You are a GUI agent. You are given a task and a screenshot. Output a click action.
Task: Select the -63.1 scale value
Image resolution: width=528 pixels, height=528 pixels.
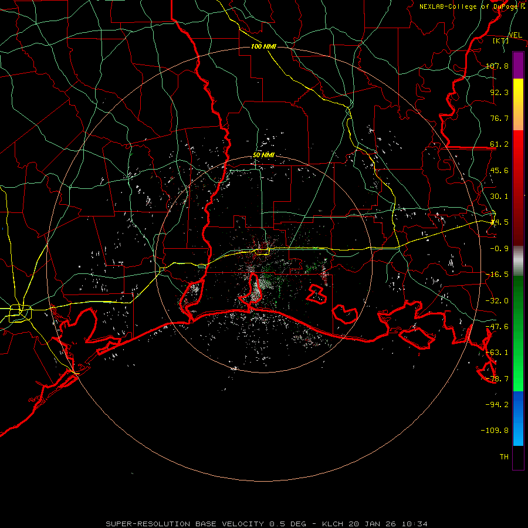(497, 353)
